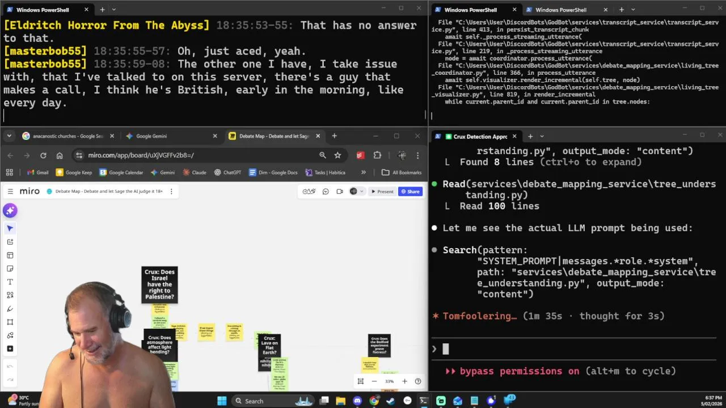Select the Miro frame tool

pos(10,322)
